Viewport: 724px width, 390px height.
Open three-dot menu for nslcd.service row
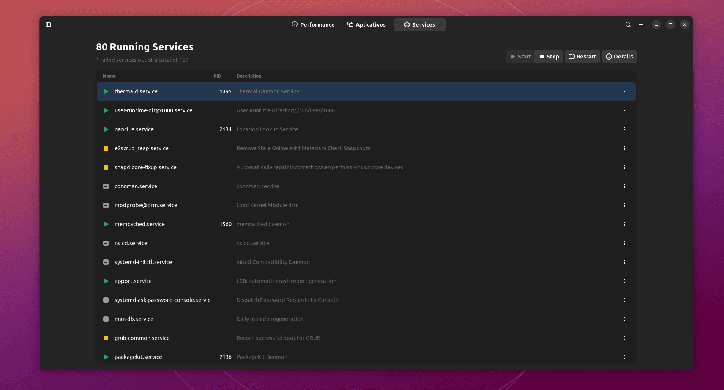[624, 243]
